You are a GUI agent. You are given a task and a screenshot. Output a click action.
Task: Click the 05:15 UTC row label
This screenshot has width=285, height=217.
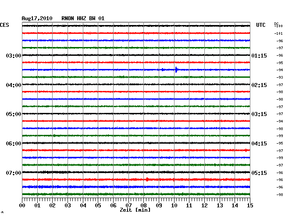pyautogui.click(x=259, y=173)
